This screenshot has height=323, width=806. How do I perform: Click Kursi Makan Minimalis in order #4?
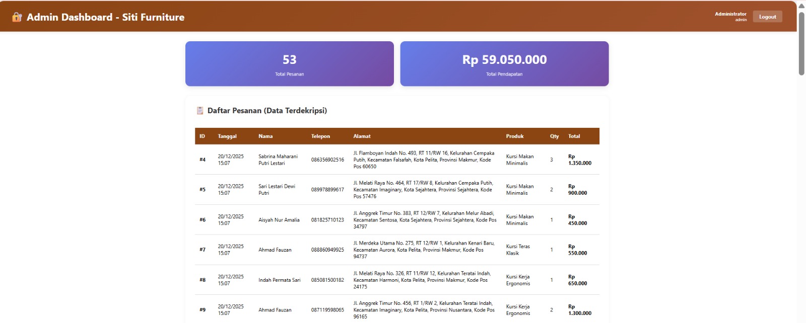click(520, 160)
